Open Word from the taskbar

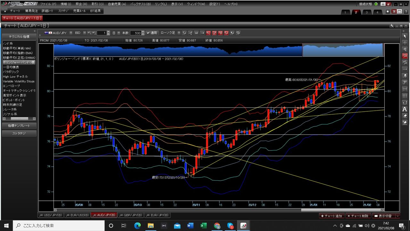click(190, 226)
